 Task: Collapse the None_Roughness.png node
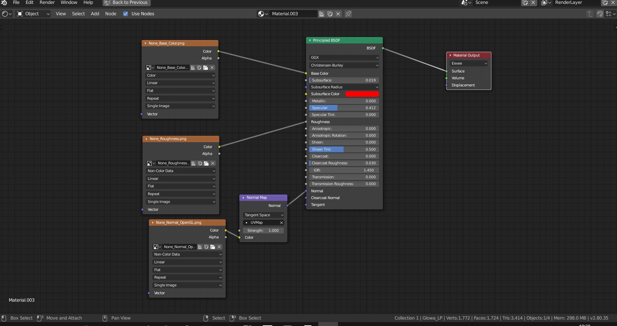click(x=146, y=139)
